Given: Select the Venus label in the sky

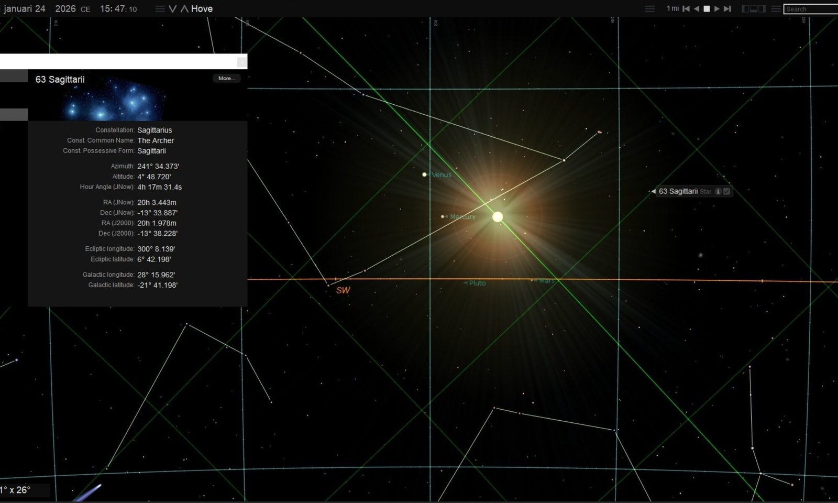Looking at the screenshot, I should 441,175.
